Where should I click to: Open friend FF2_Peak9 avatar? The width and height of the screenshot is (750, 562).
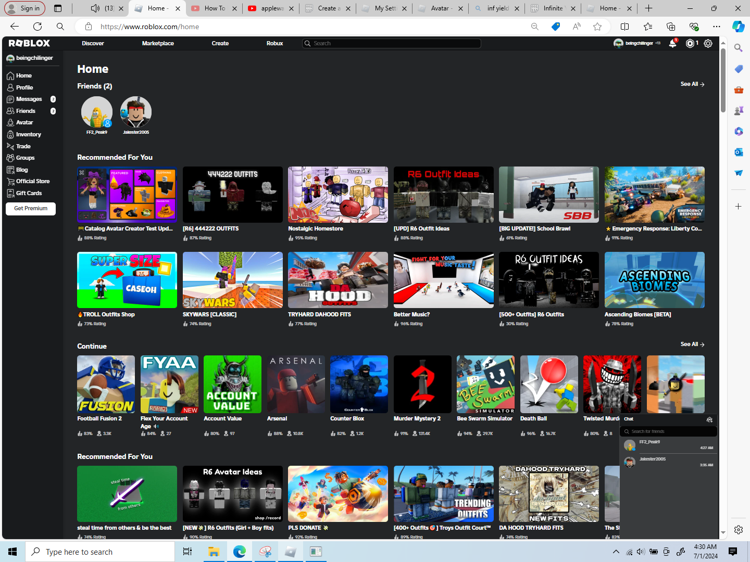(x=97, y=112)
